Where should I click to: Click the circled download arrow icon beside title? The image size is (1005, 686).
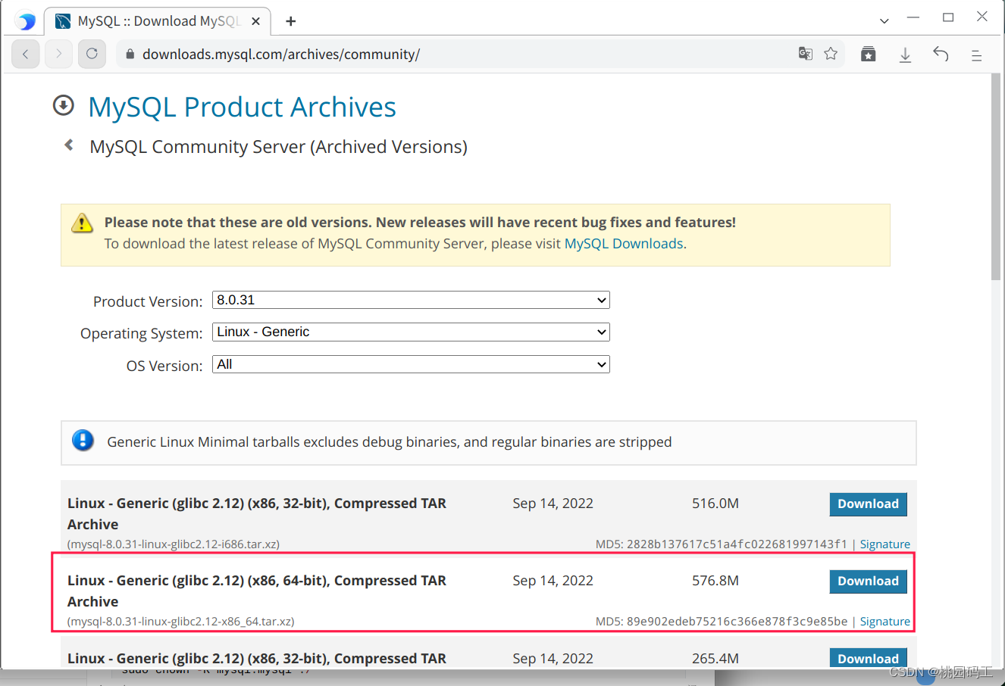(64, 105)
